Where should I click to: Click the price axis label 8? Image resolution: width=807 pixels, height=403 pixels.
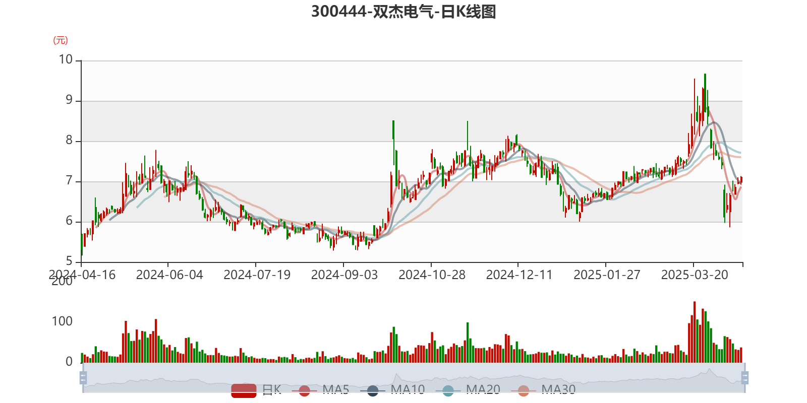(x=69, y=141)
